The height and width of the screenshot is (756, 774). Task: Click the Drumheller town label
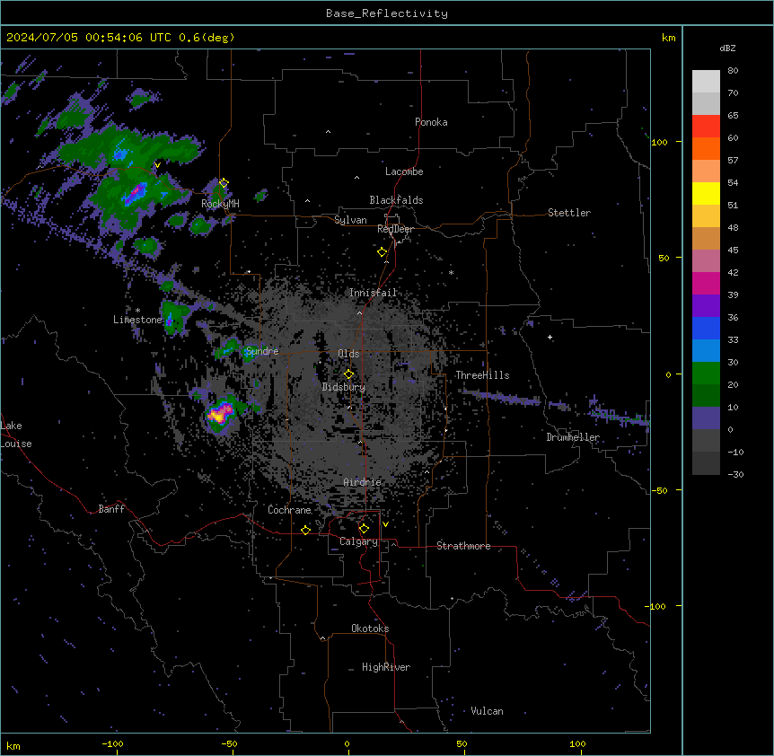pyautogui.click(x=573, y=437)
